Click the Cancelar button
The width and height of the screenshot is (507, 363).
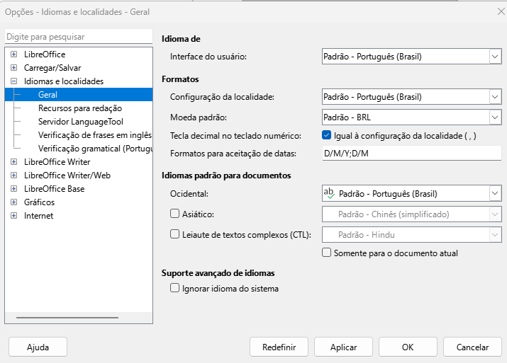tap(472, 347)
